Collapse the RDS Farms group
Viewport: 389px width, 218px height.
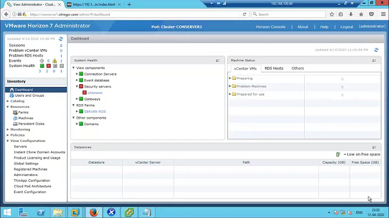pos(73,105)
